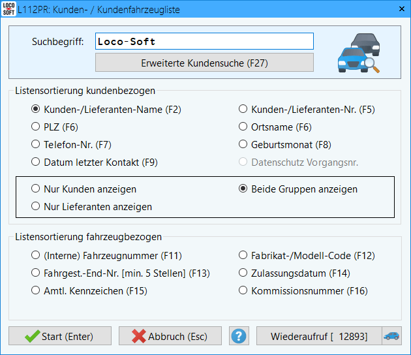411x355 pixels.
Task: Choose PLZ (F6) sort option
Action: pos(36,127)
